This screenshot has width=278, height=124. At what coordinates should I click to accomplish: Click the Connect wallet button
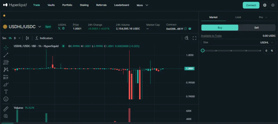click(x=251, y=5)
